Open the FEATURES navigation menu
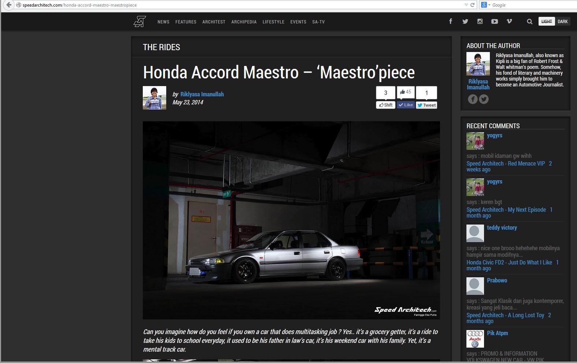 186,22
